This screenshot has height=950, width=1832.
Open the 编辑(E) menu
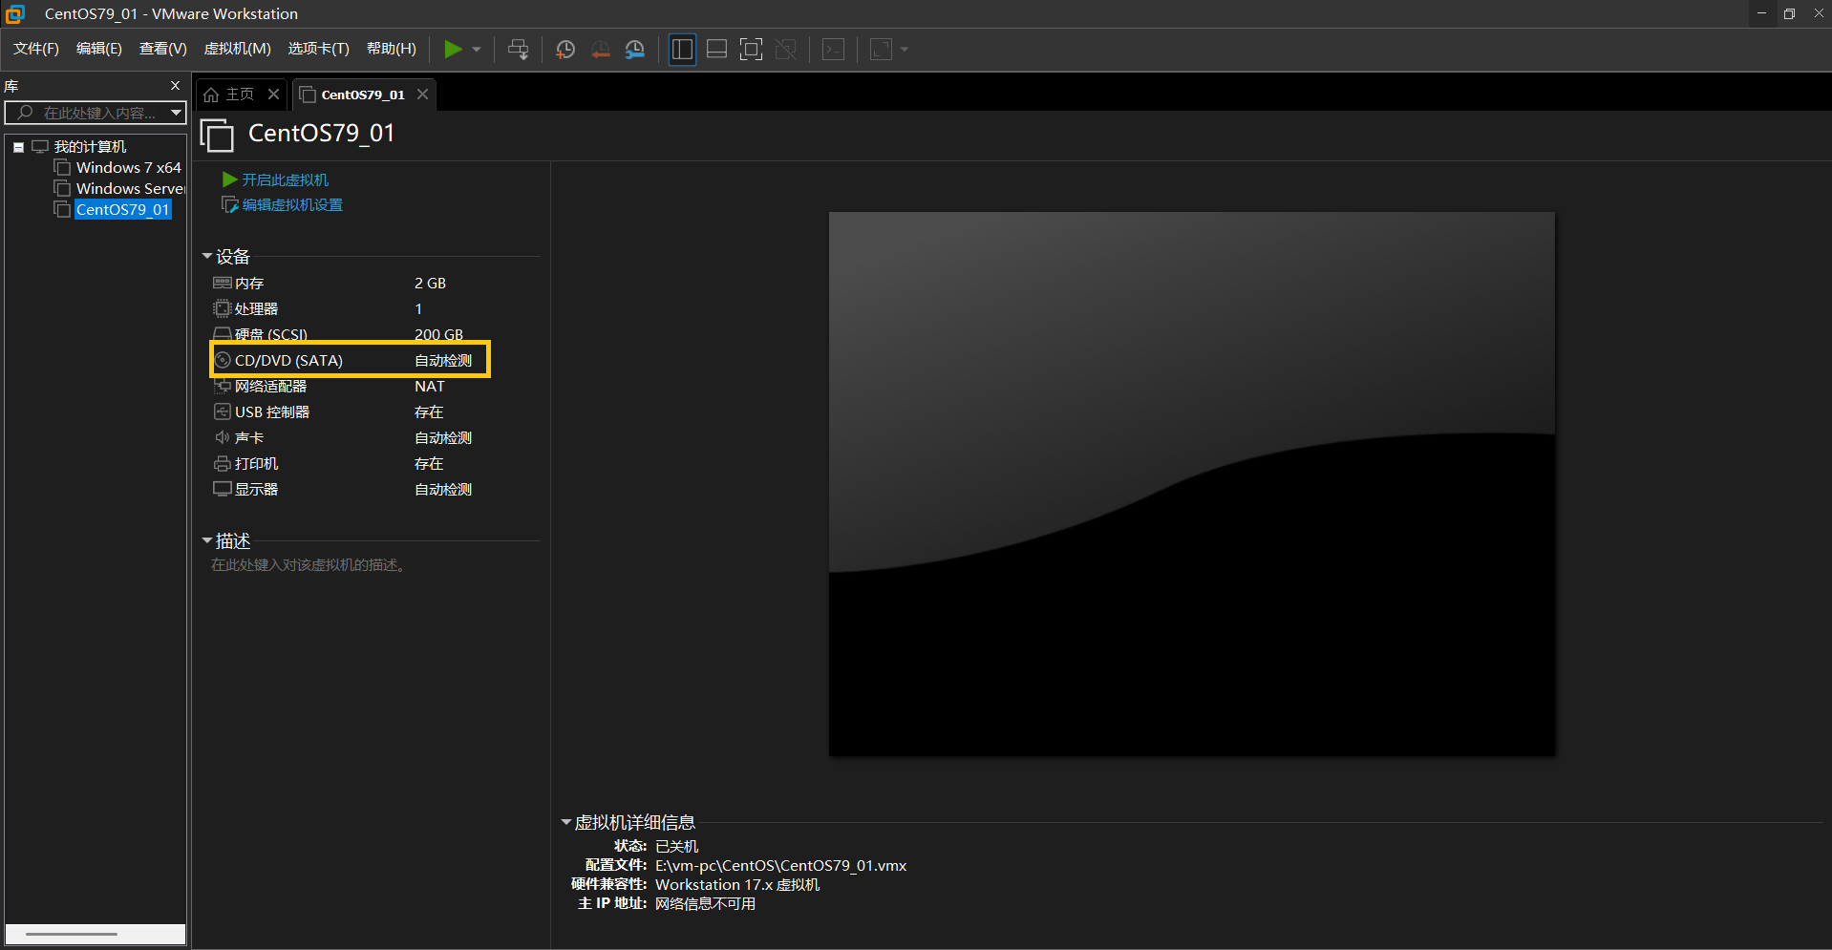(99, 49)
